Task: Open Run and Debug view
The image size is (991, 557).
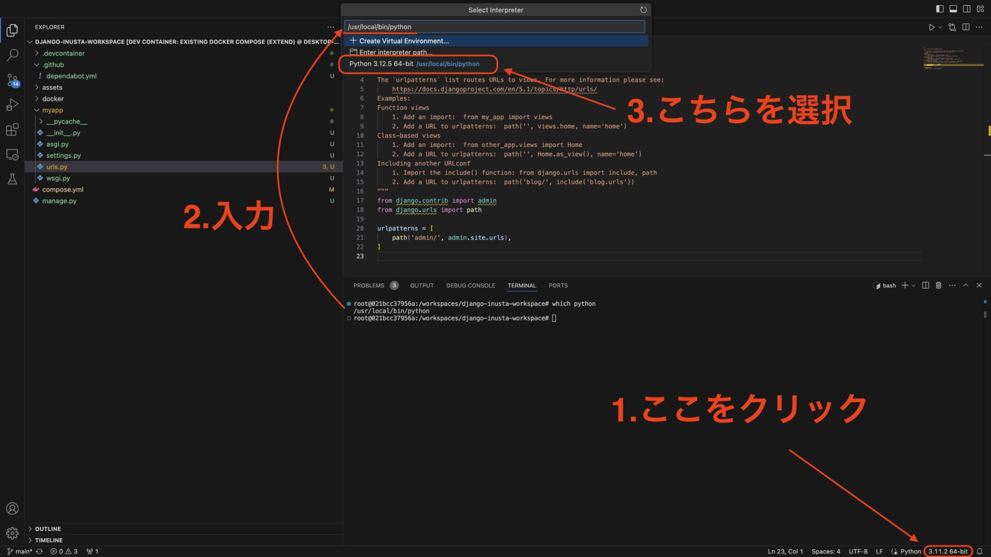Action: [x=12, y=105]
